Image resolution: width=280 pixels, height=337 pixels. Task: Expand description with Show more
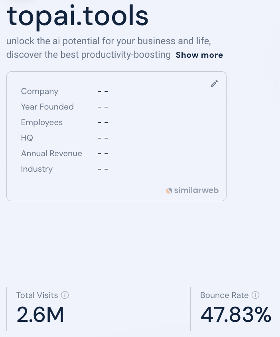click(x=199, y=55)
